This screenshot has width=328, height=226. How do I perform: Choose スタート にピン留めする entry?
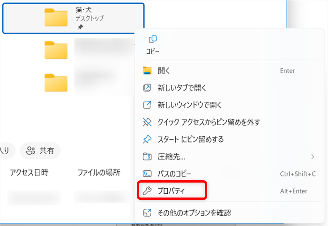230,139
